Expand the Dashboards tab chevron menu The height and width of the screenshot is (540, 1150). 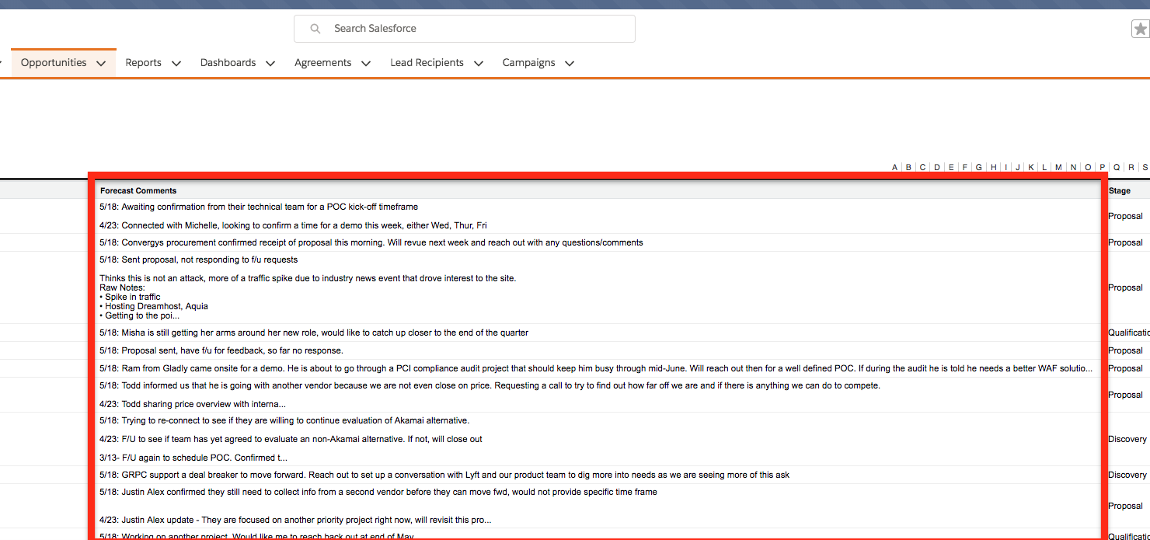tap(270, 64)
